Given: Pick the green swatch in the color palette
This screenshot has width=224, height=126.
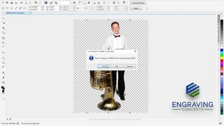Looking at the screenshot, I should click(222, 55).
